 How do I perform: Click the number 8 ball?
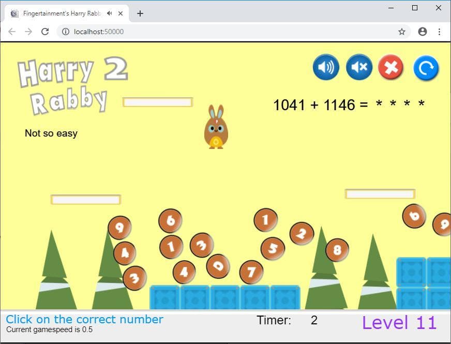337,250
